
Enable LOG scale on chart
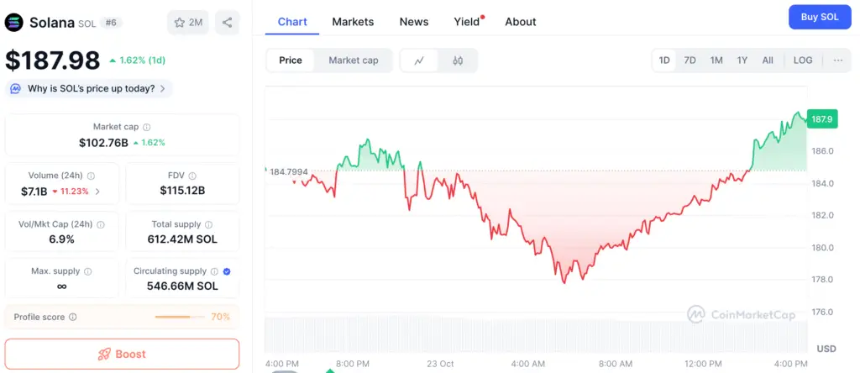tap(803, 60)
